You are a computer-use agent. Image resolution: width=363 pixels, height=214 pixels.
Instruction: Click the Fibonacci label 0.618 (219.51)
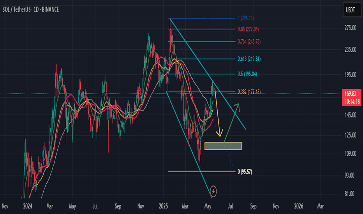pyautogui.click(x=249, y=59)
